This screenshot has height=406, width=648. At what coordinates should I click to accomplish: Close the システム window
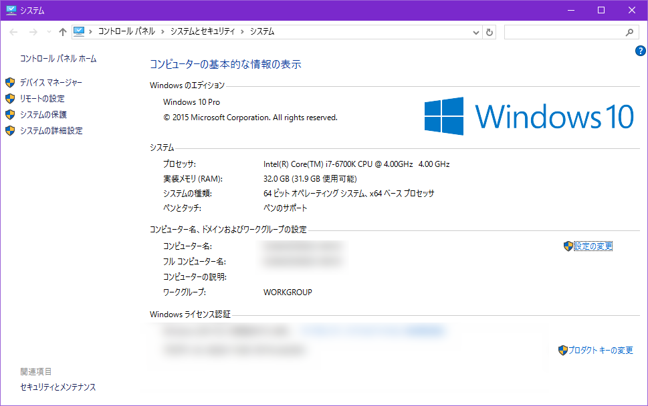632,10
